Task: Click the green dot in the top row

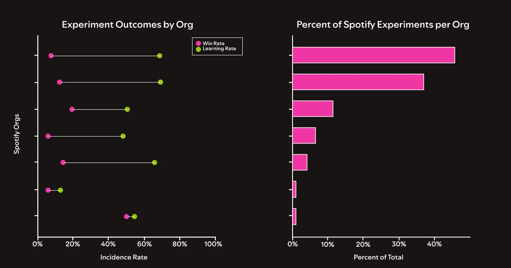Action: pos(160,56)
